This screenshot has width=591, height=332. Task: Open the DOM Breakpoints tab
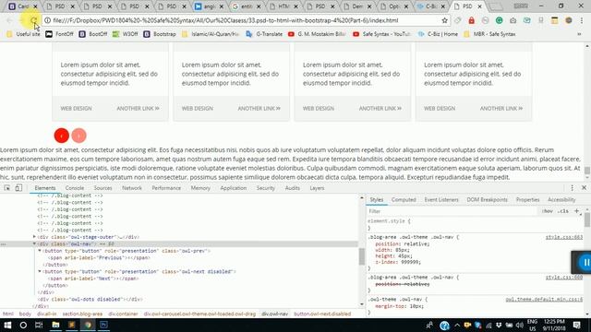487,199
